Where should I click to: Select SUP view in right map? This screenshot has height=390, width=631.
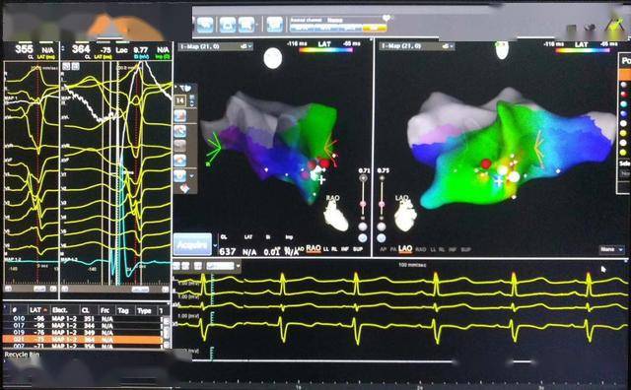point(465,250)
